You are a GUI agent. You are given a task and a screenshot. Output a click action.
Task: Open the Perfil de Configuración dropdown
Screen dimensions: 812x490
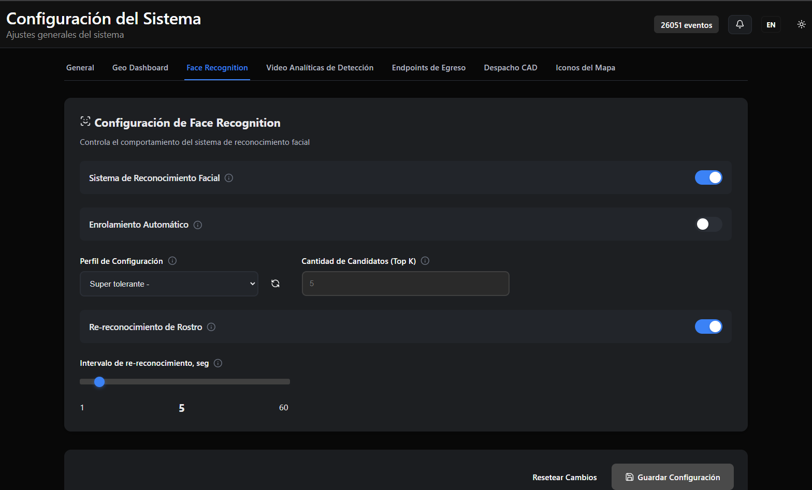click(169, 284)
